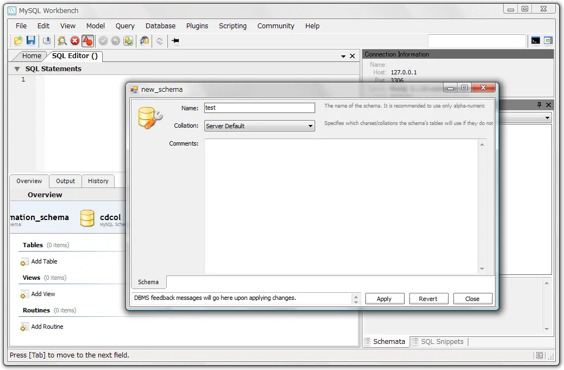Open the console terminal icon at top right
The image size is (564, 370).
tap(536, 41)
